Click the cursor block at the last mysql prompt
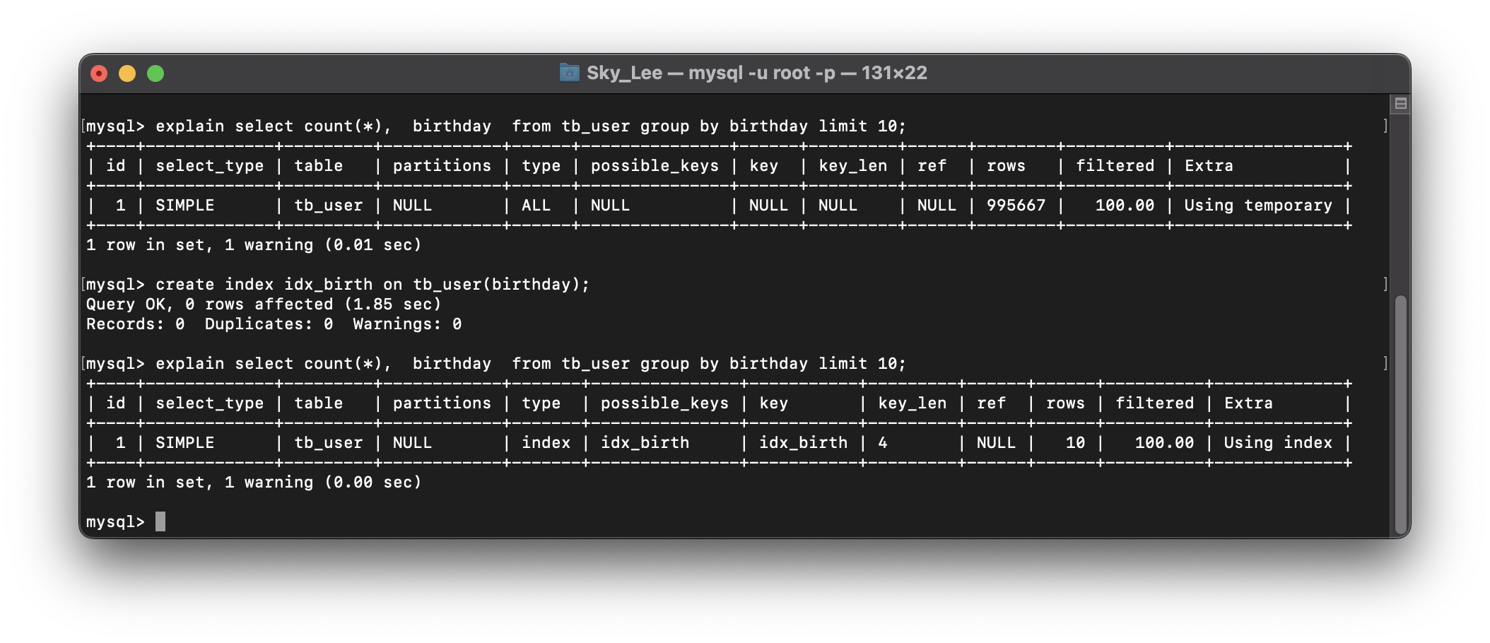Screen dimensions: 1490x643 click(160, 521)
